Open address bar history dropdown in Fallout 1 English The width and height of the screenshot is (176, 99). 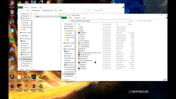click(x=129, y=21)
